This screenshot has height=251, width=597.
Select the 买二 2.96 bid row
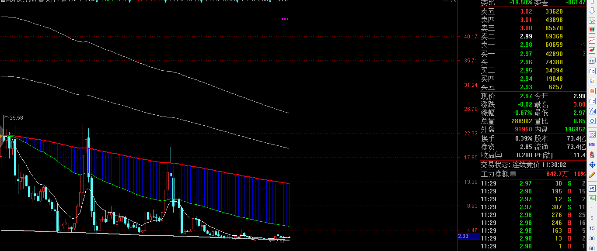pyautogui.click(x=533, y=62)
